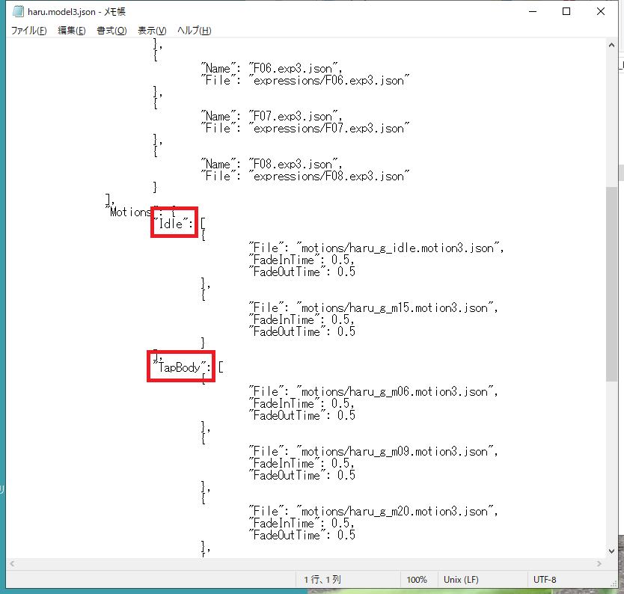Click the vertical scrollbar up arrow
The width and height of the screenshot is (624, 594).
(612, 46)
